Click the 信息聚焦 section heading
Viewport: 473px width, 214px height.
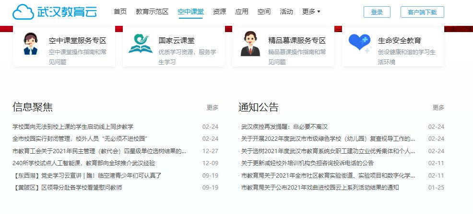coord(33,107)
